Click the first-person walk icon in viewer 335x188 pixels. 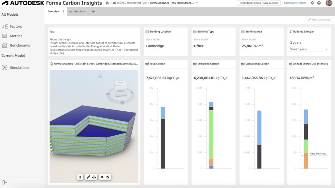80,177
